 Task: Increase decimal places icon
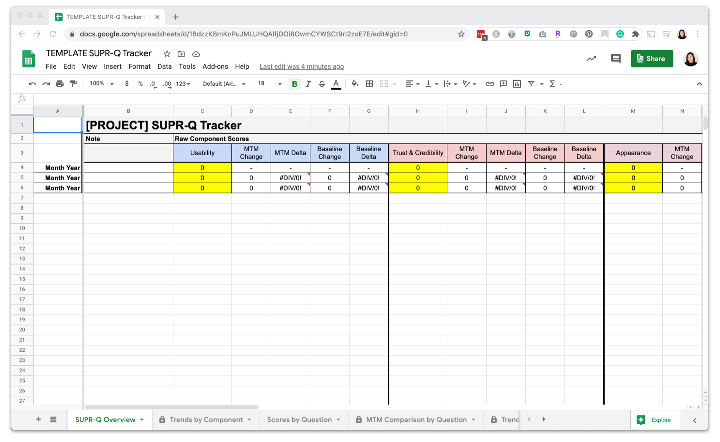click(x=167, y=84)
